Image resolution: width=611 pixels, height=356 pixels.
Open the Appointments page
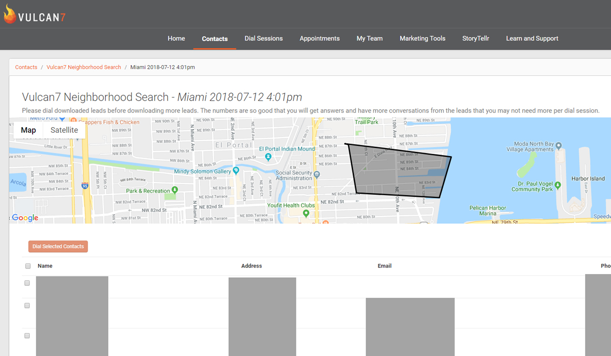pos(320,39)
